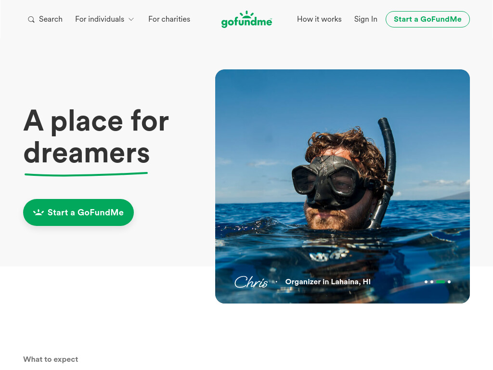This screenshot has width=493, height=370.
Task: Click Sign In
Action: [x=366, y=19]
